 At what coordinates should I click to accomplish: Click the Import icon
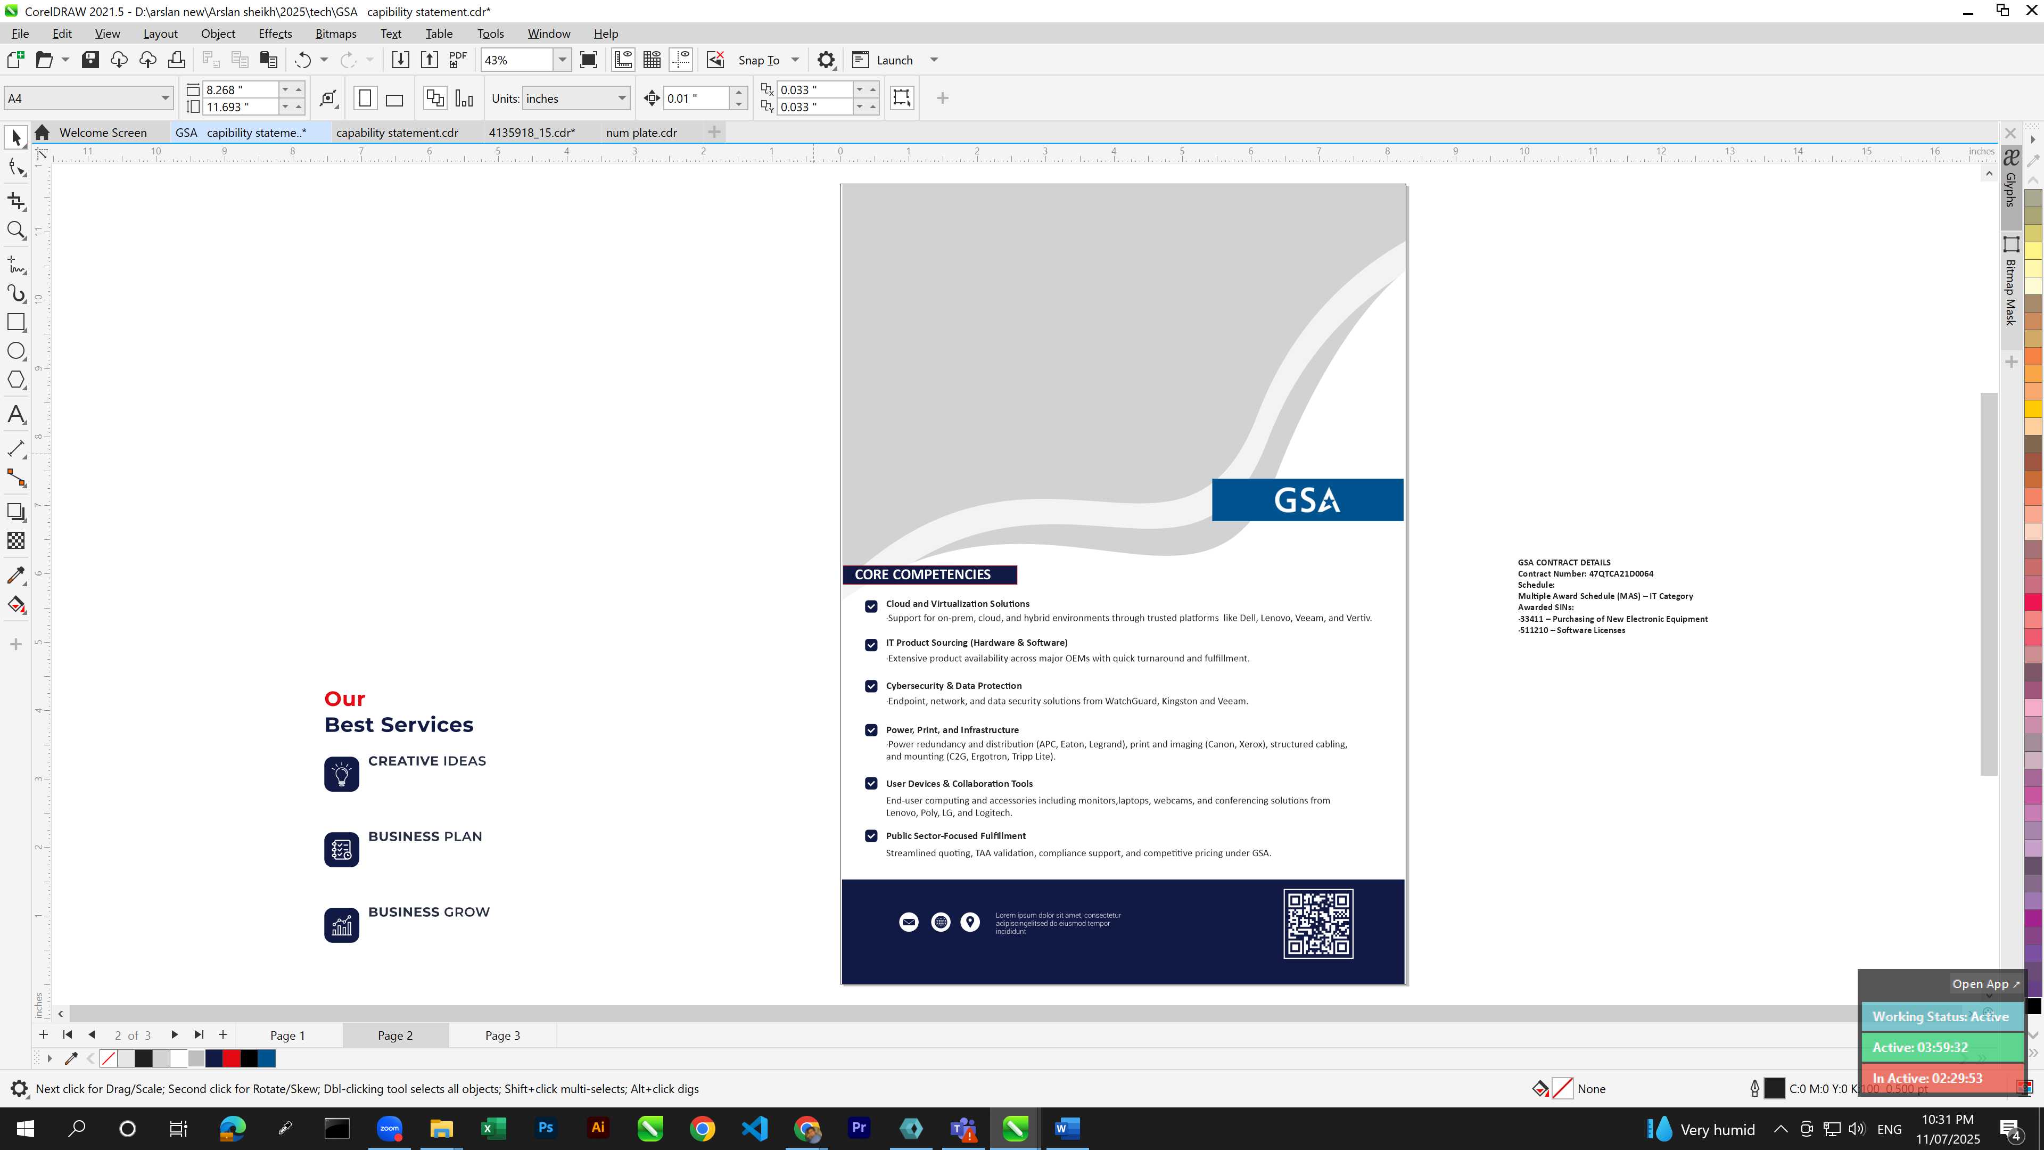[401, 60]
